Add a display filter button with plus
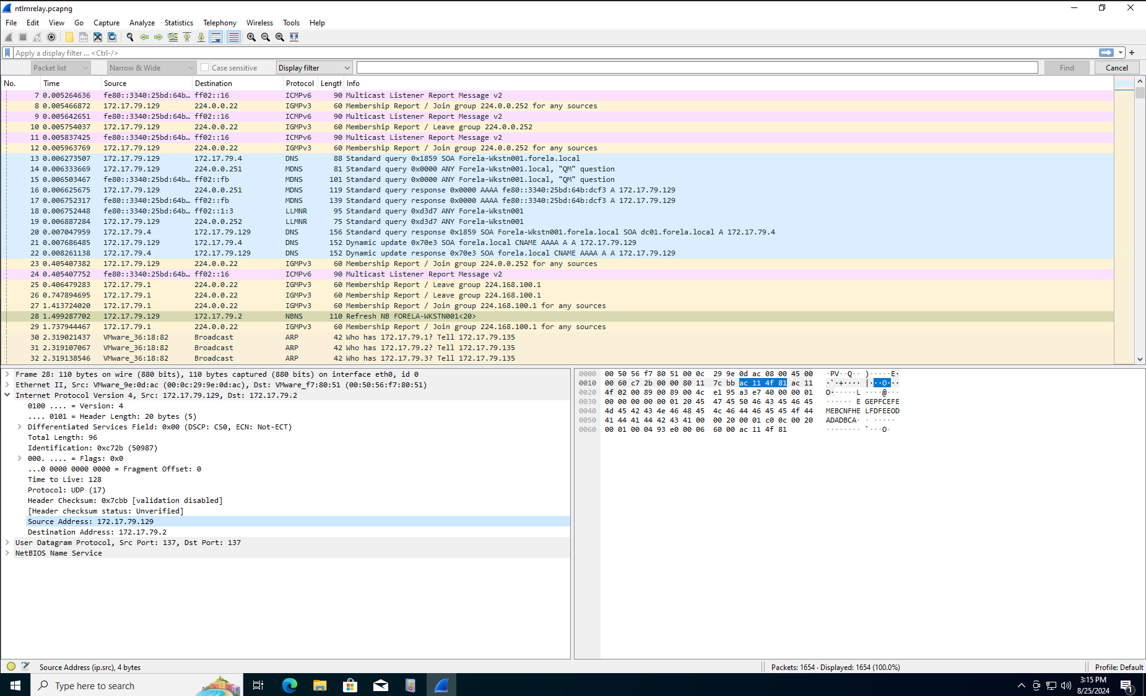This screenshot has height=696, width=1146. pyautogui.click(x=1132, y=53)
